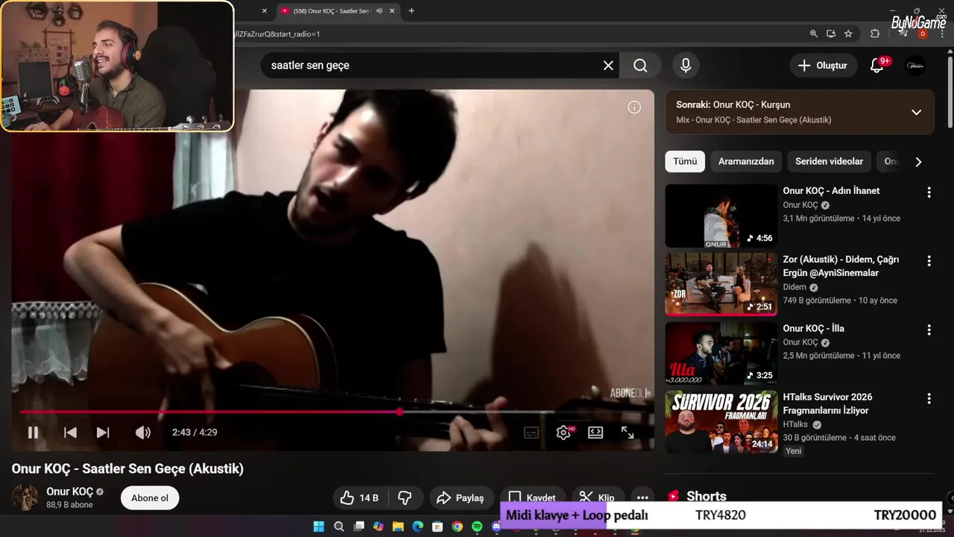Open Discord from the taskbar
954x537 pixels.
(496, 527)
